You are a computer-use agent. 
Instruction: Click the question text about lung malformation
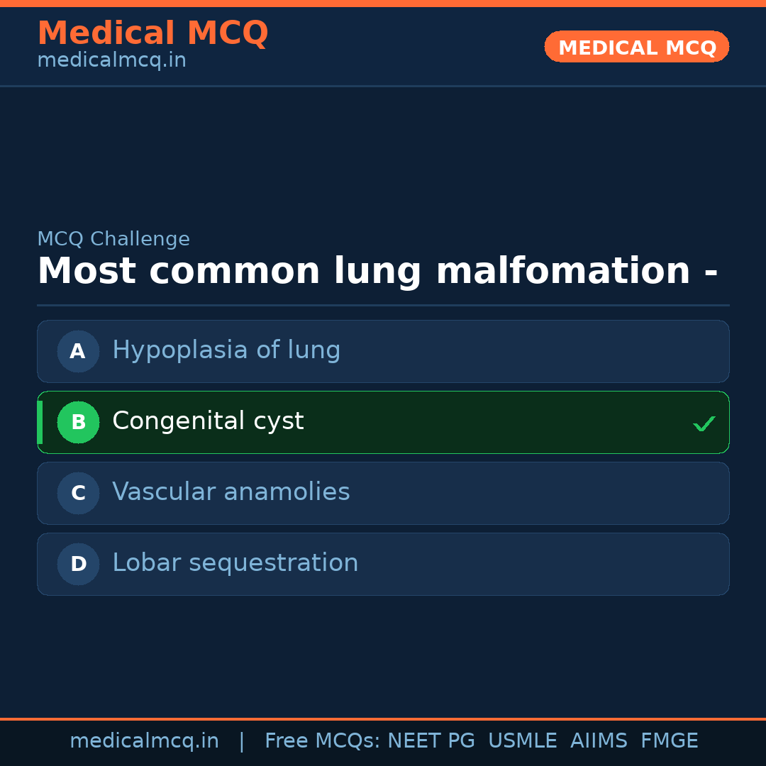tap(377, 272)
